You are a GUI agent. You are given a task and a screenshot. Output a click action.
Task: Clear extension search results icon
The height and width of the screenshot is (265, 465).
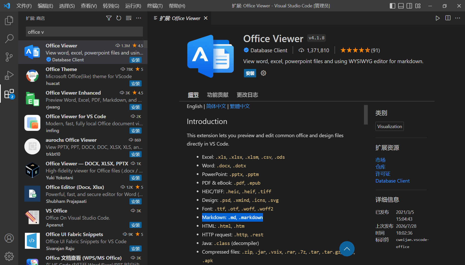[x=129, y=18]
